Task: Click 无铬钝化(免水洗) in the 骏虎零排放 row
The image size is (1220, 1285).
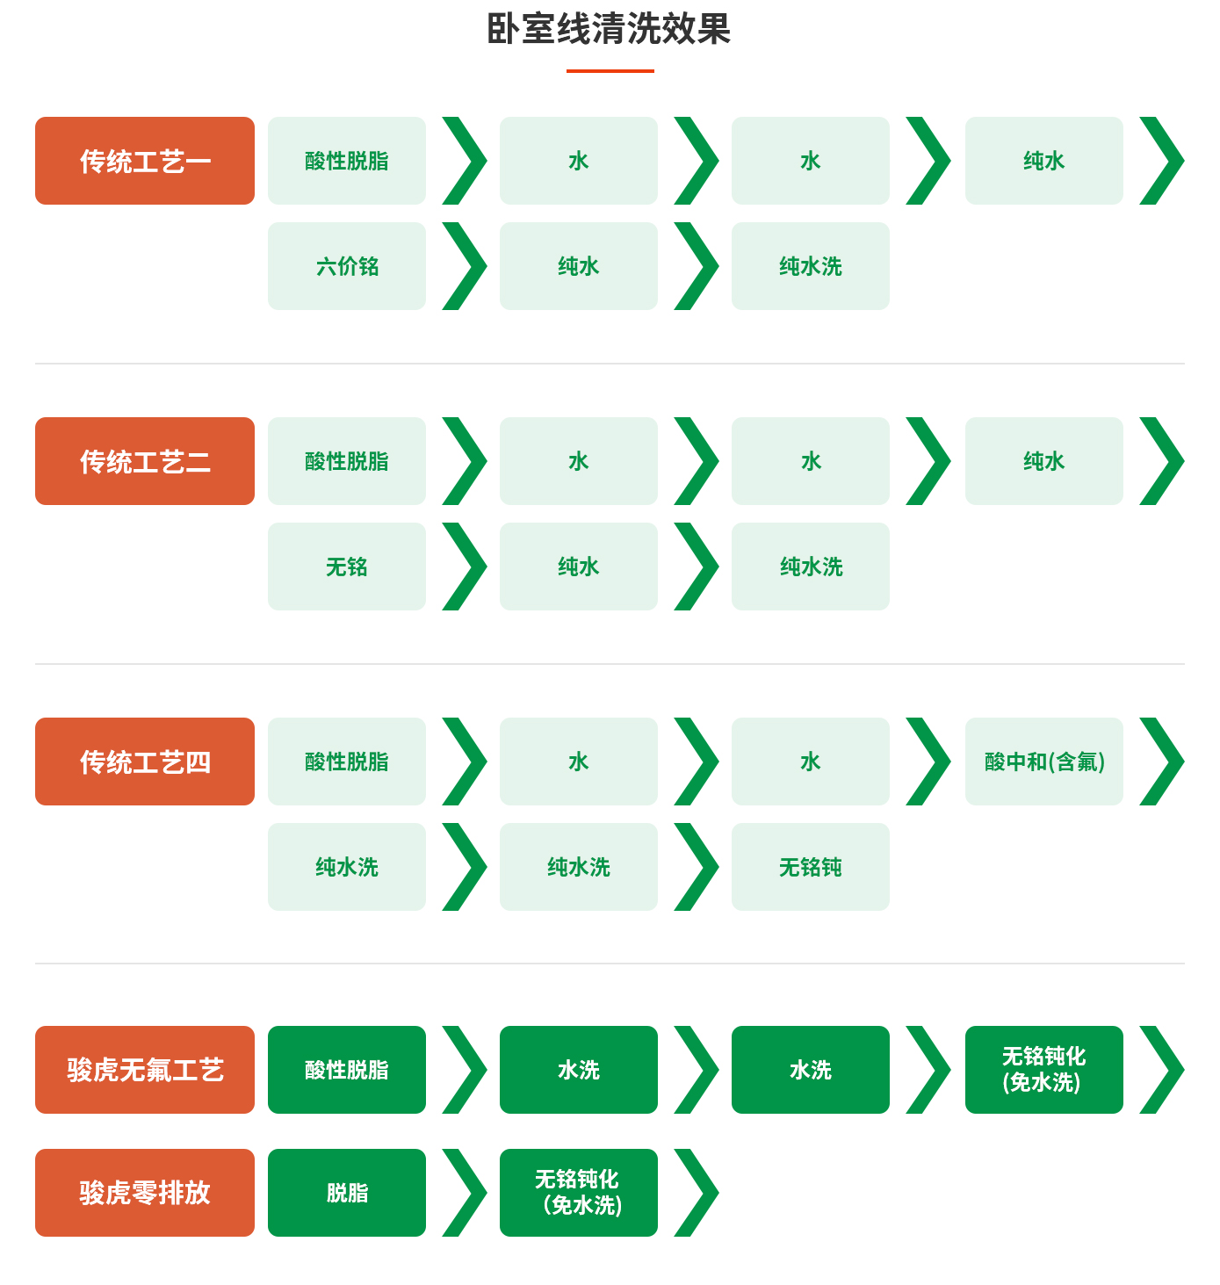Action: click(578, 1193)
